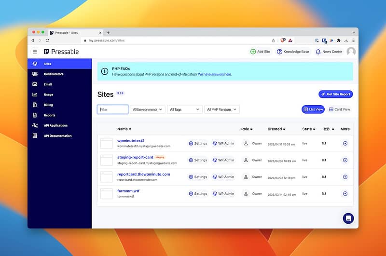Open WP Admin for wpminutetest2
Viewport: 386px width, 256px height.
[x=223, y=143]
